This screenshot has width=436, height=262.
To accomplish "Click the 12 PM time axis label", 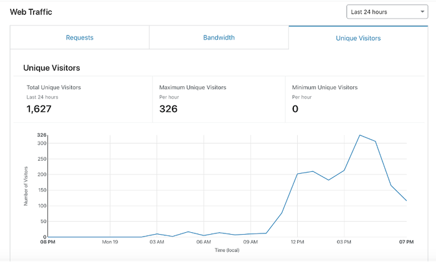I will (x=297, y=242).
